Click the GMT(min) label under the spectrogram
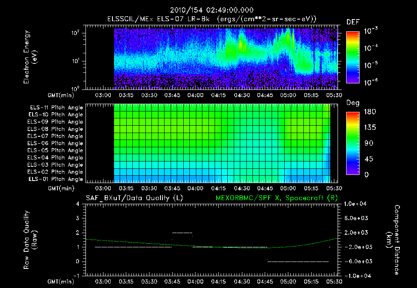The width and height of the screenshot is (417, 288). click(x=61, y=95)
